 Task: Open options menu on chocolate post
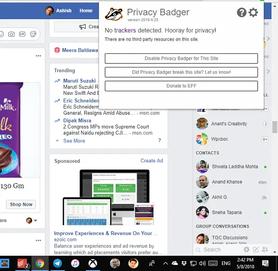38,56
